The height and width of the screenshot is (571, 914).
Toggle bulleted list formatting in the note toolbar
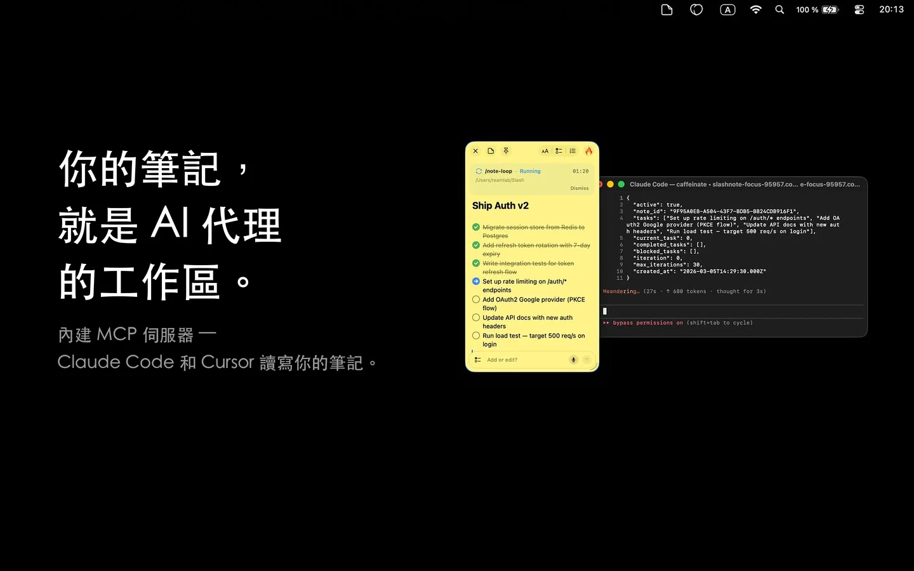coord(573,151)
